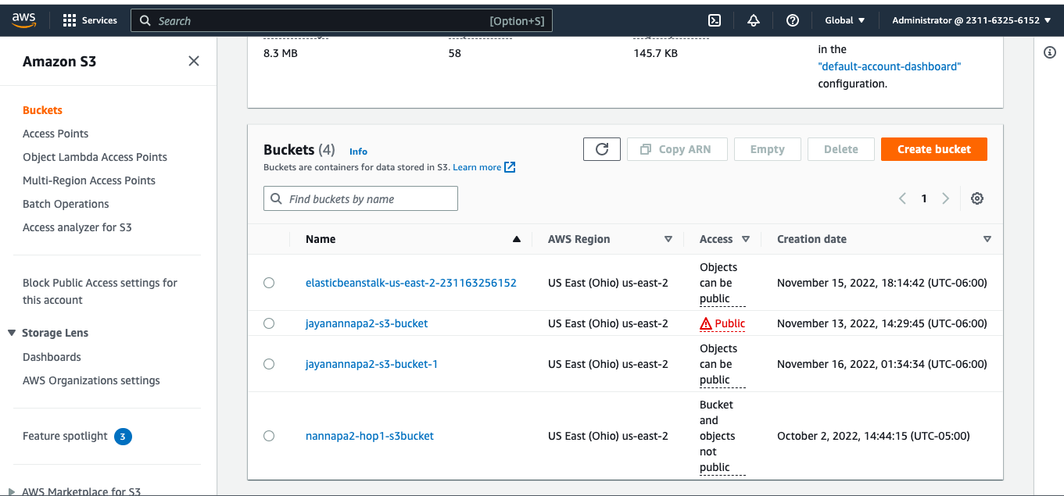Collapse the Storage Lens section
Image resolution: width=1064 pixels, height=496 pixels.
(x=12, y=333)
